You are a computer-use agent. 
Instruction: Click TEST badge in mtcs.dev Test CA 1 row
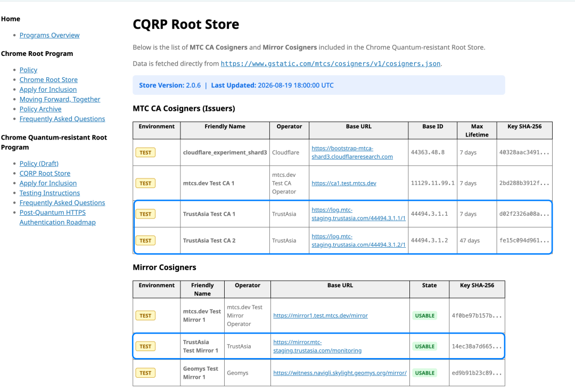click(x=145, y=183)
